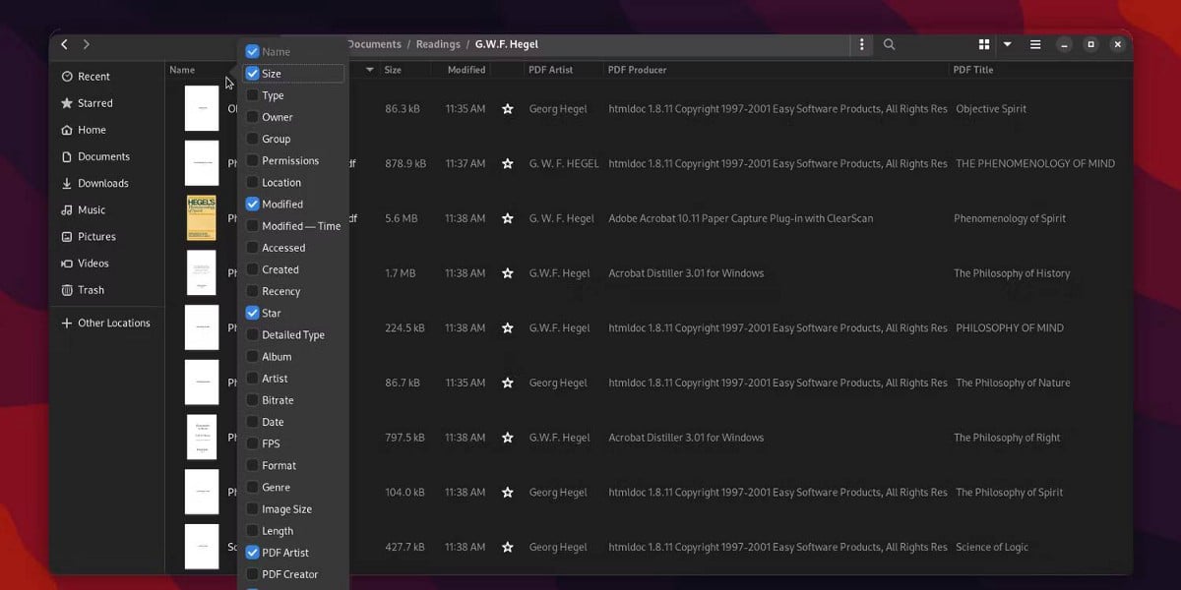
Task: Open the breadcrumb menu with three dots
Action: (x=861, y=44)
